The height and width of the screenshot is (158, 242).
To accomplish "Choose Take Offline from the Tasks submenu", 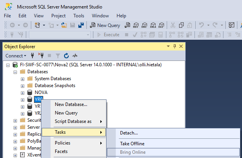I will 132,144.
